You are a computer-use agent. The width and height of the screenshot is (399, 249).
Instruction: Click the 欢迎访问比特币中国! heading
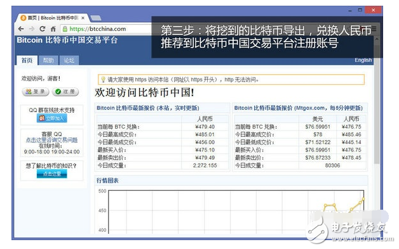[144, 93]
